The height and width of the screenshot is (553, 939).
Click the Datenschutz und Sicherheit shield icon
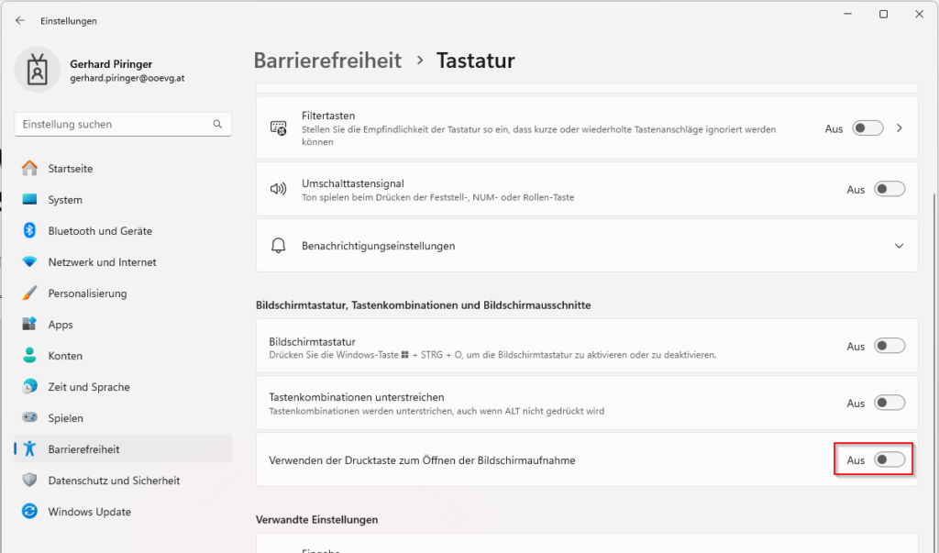[30, 481]
